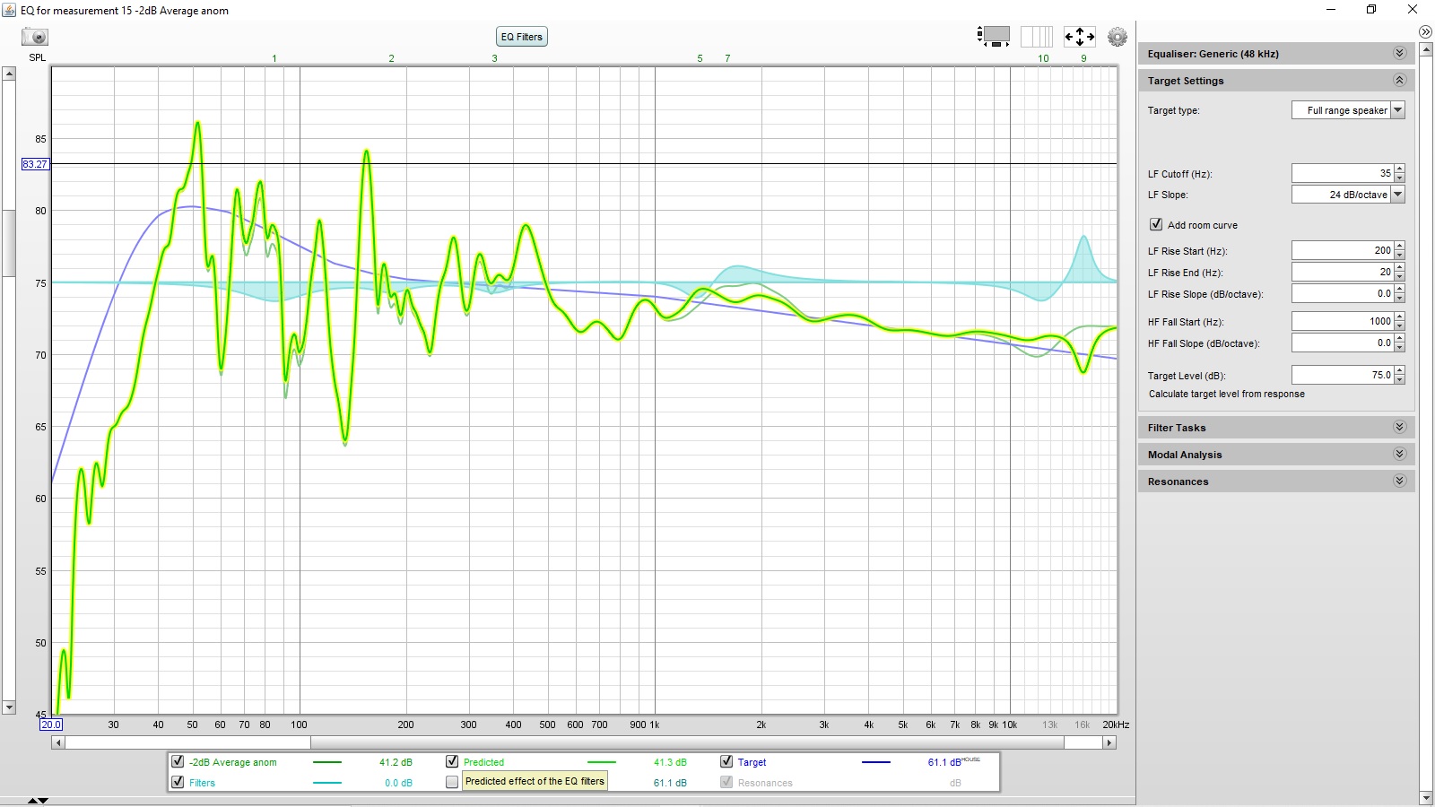Open graph scrollbars toggle icon
Viewport: 1435px width, 807px height.
994,37
